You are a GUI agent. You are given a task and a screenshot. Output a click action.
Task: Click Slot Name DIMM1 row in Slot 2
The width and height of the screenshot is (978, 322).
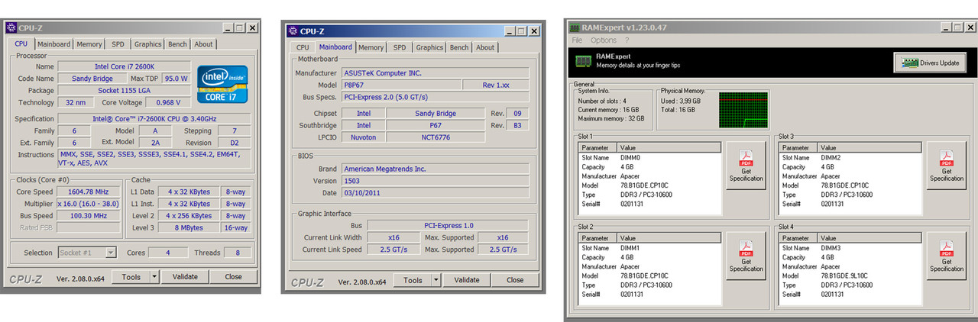[650, 248]
